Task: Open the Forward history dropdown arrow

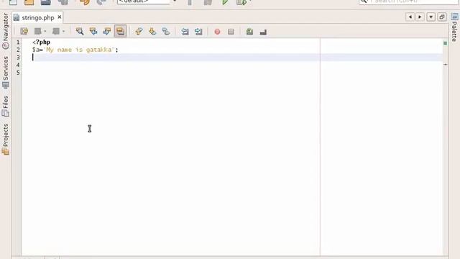Action: pos(63,32)
